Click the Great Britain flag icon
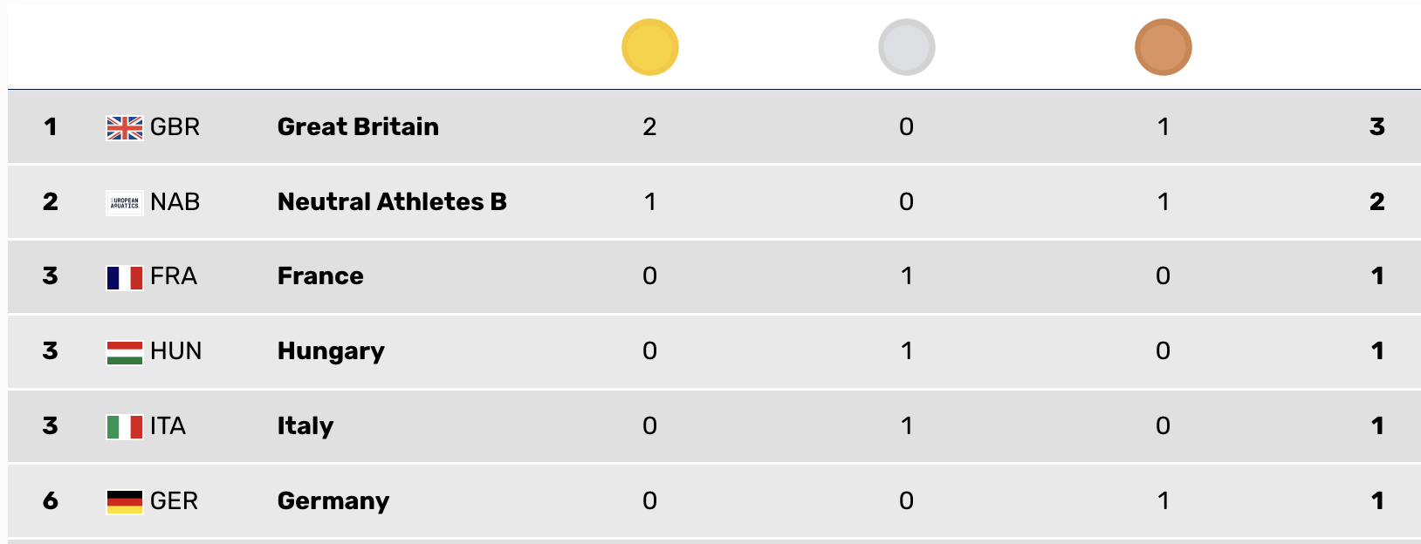 pos(125,128)
